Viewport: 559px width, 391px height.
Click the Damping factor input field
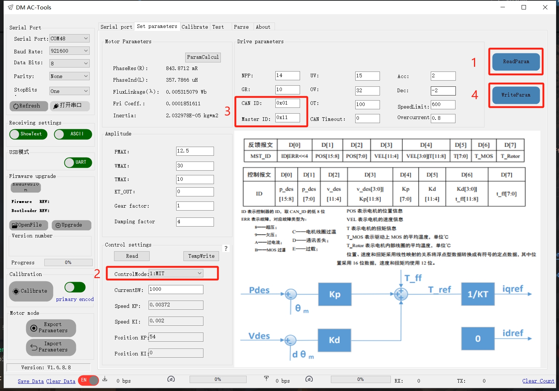click(x=195, y=222)
